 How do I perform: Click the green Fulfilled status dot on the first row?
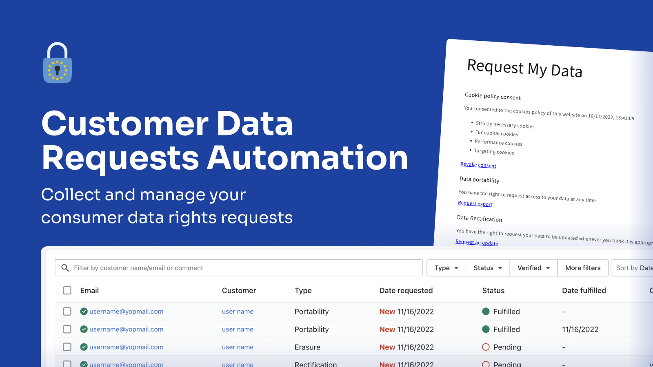pyautogui.click(x=486, y=311)
